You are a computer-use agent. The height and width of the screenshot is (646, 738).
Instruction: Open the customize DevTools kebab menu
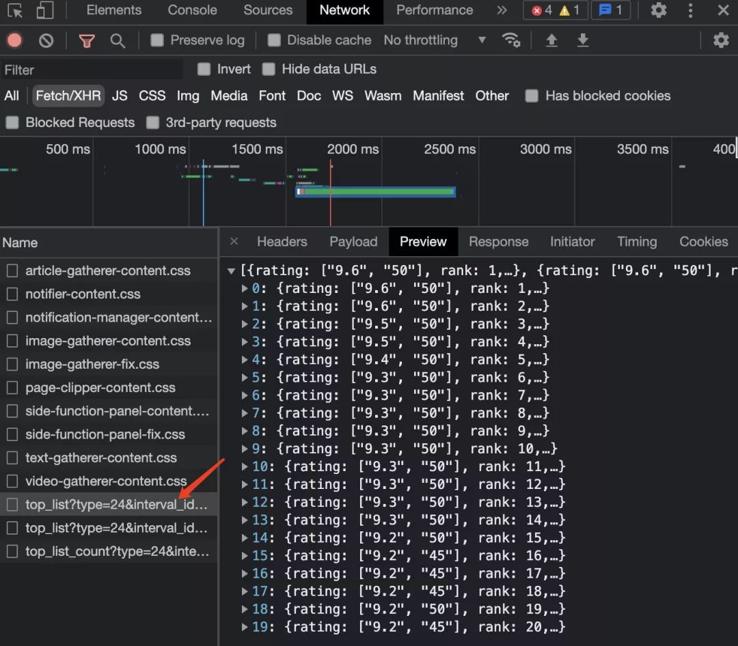click(690, 10)
